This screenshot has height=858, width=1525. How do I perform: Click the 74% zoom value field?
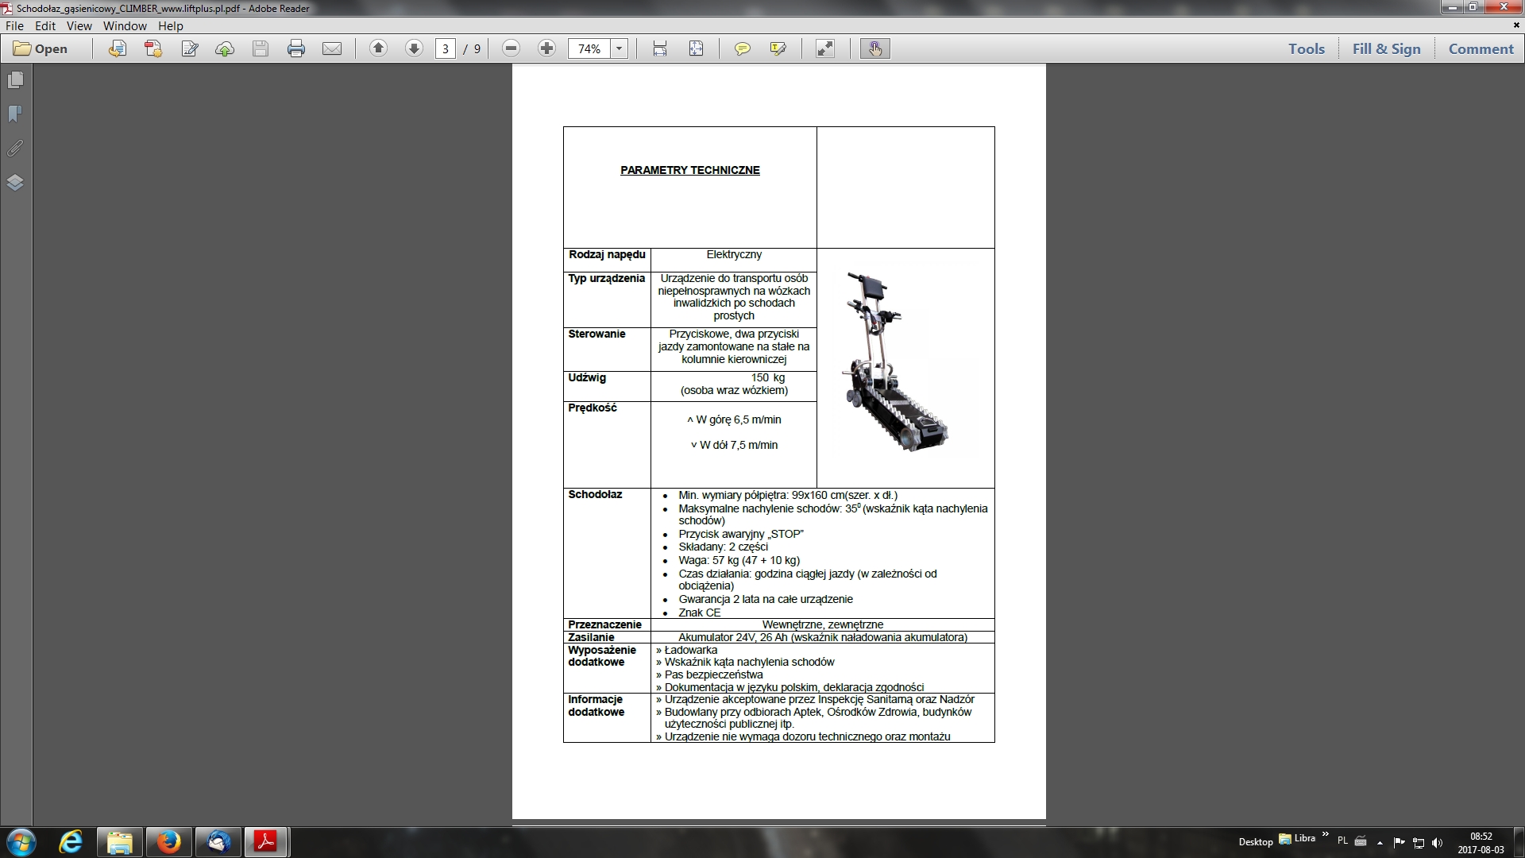click(x=589, y=49)
